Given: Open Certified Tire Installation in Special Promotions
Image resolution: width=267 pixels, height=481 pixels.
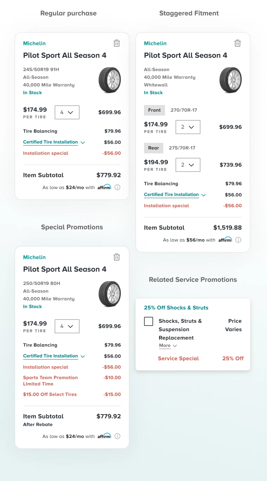Looking at the screenshot, I should [54, 356].
